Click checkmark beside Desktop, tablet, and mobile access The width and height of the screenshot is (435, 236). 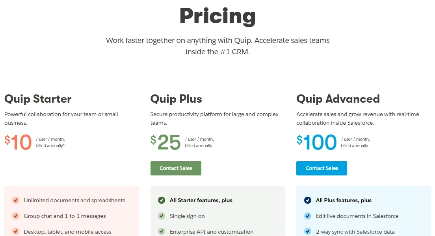16,231
